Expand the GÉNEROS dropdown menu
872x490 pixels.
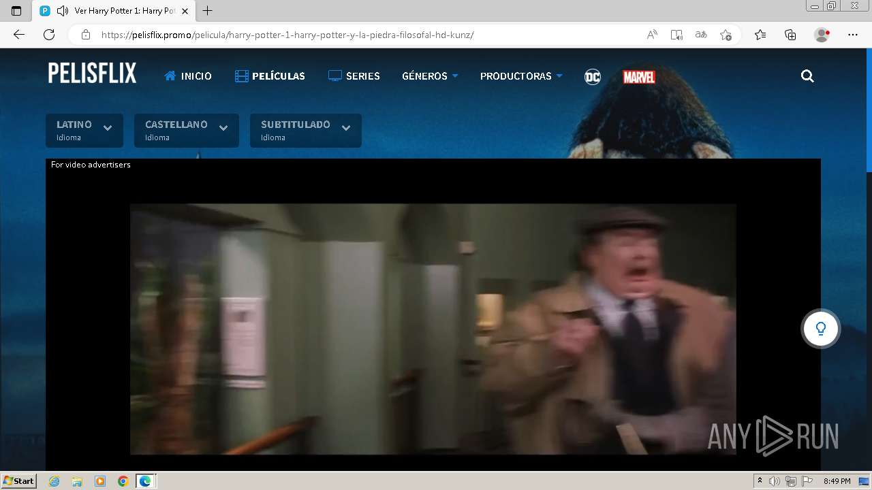(430, 76)
